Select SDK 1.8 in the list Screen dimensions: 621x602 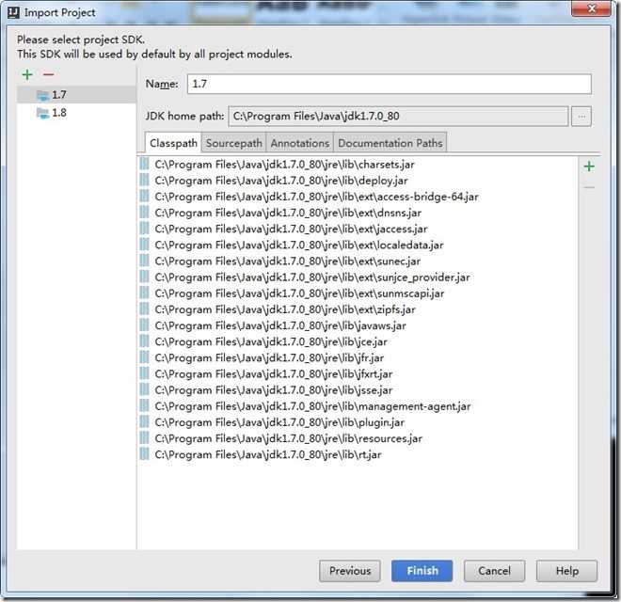(76, 113)
